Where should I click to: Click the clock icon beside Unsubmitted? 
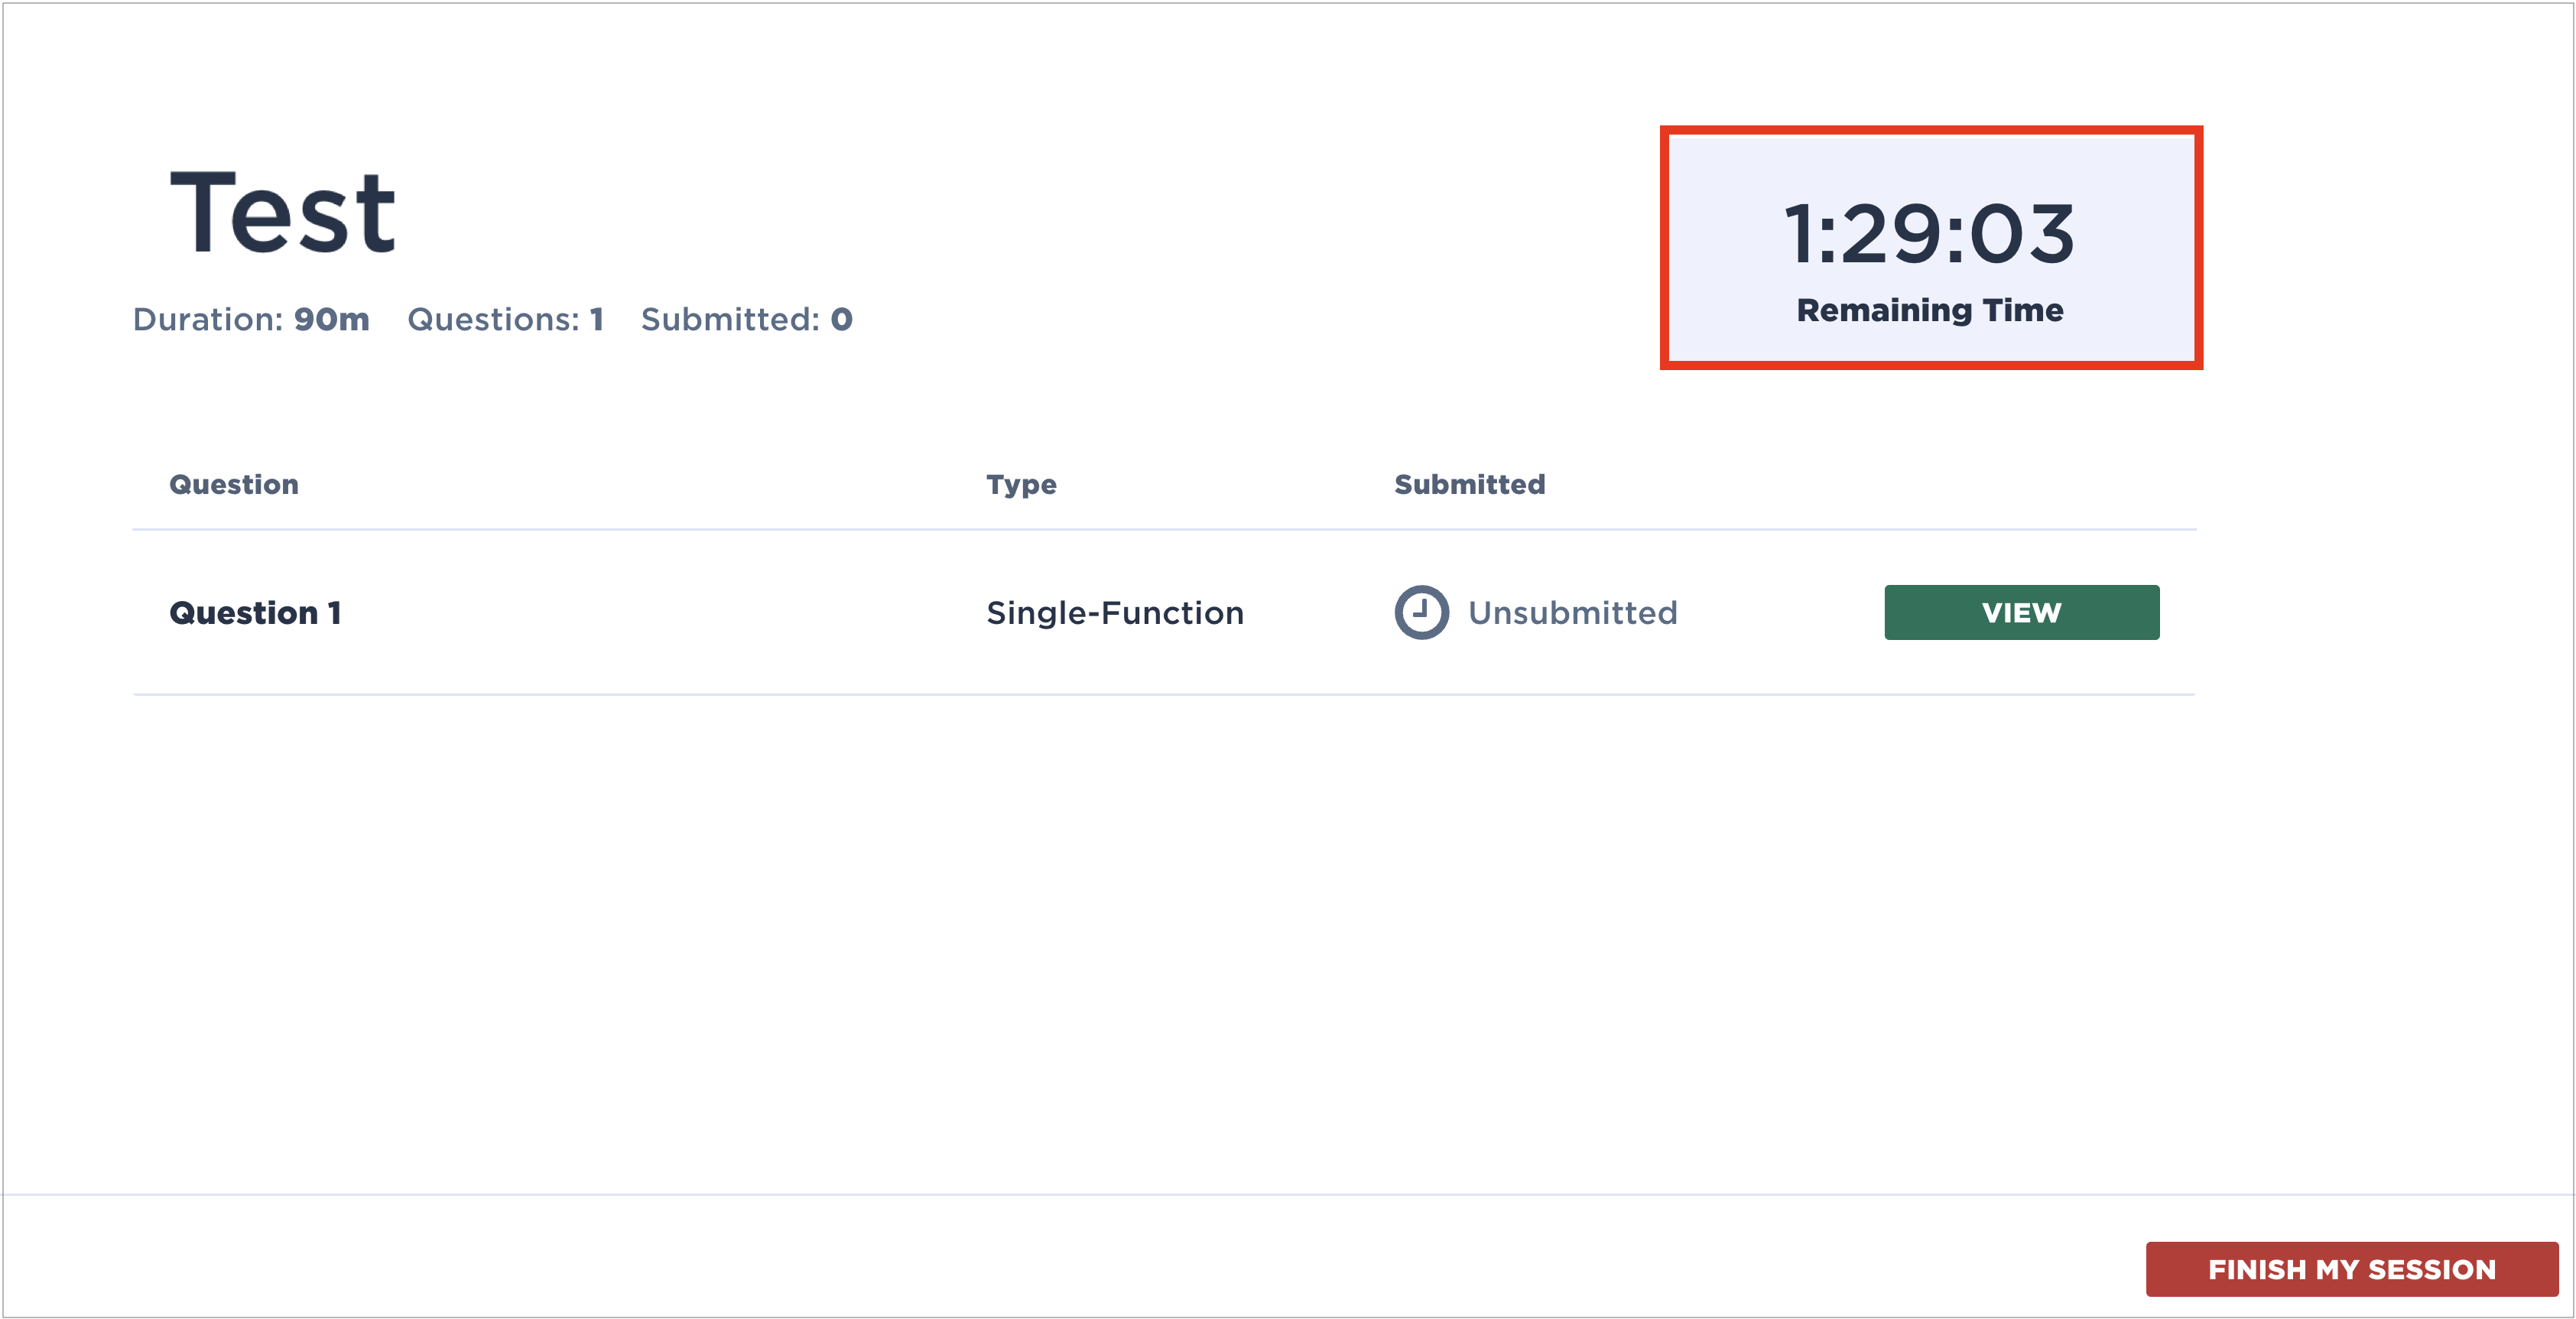pos(1421,612)
